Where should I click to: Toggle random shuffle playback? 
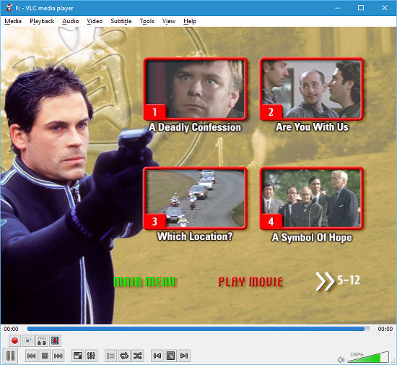tap(137, 356)
